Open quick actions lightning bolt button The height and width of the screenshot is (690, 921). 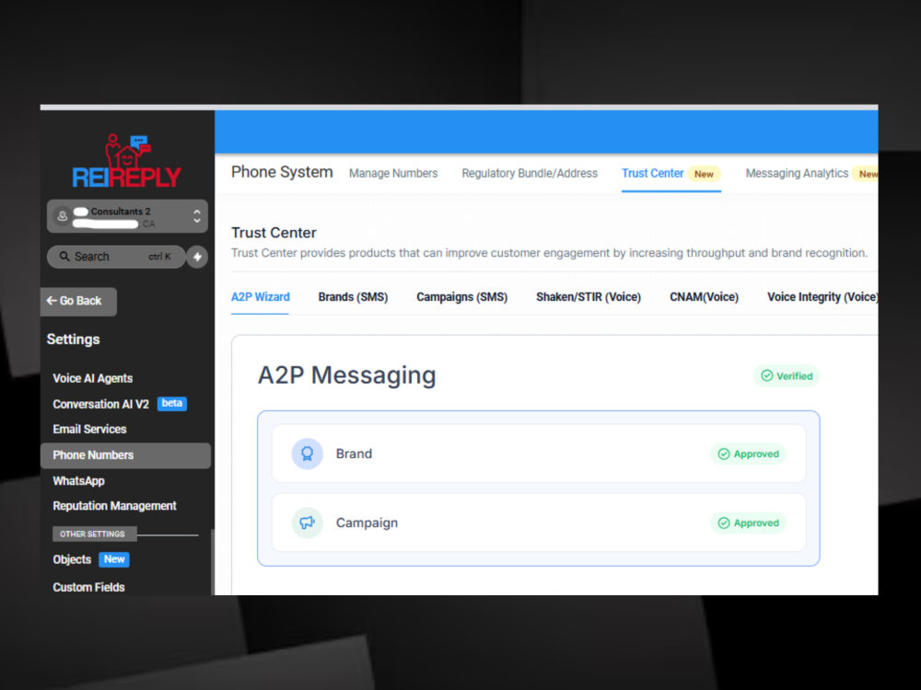tap(197, 257)
